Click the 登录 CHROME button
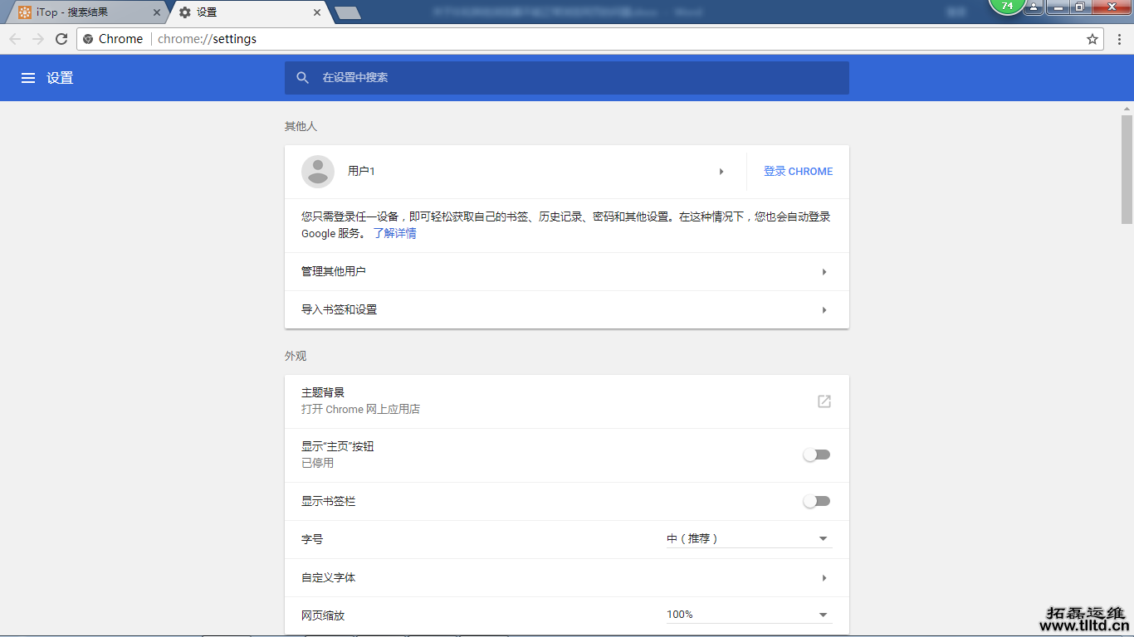The width and height of the screenshot is (1134, 637). tap(798, 171)
